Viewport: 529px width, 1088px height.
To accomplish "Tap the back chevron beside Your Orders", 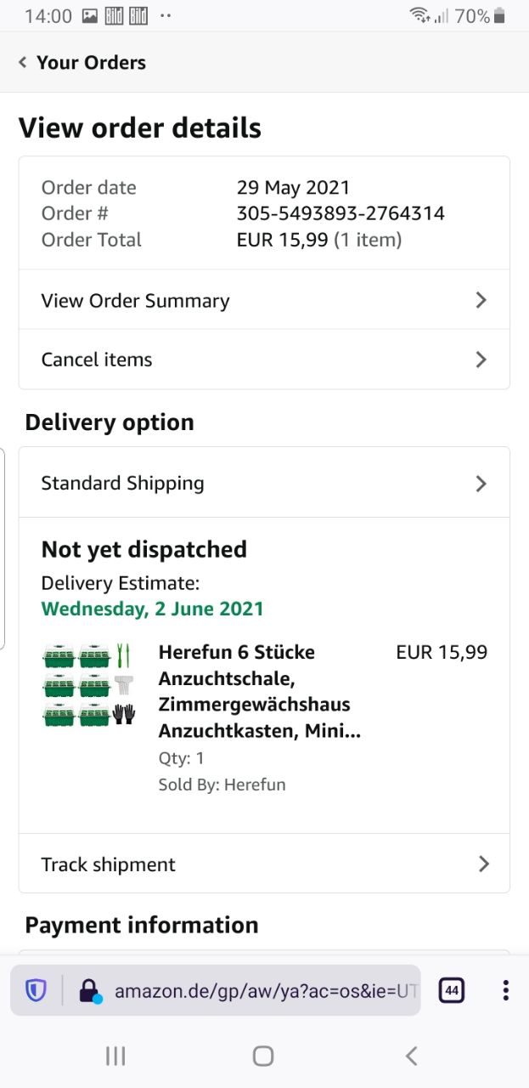I will [23, 62].
